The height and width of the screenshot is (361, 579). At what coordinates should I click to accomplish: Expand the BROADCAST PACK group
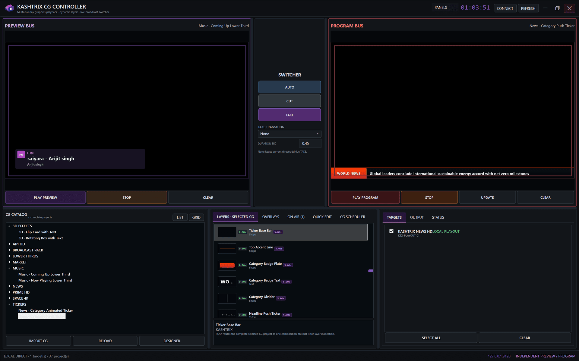point(10,250)
